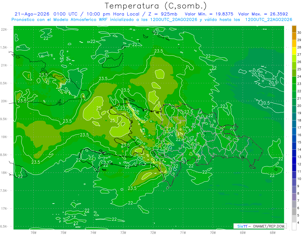Click legend value '19' on color bar
306x236 pixels.
point(299,113)
